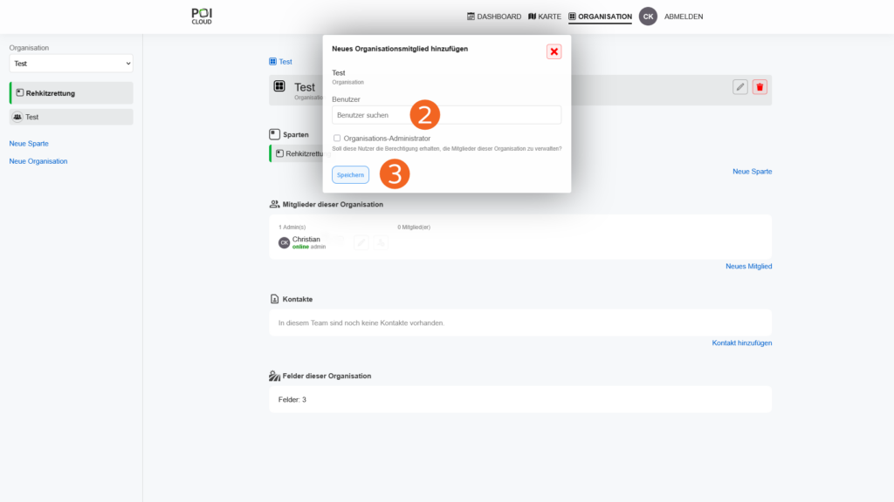The image size is (894, 502).
Task: Click the Kontakt hinzufügen link
Action: (x=741, y=343)
